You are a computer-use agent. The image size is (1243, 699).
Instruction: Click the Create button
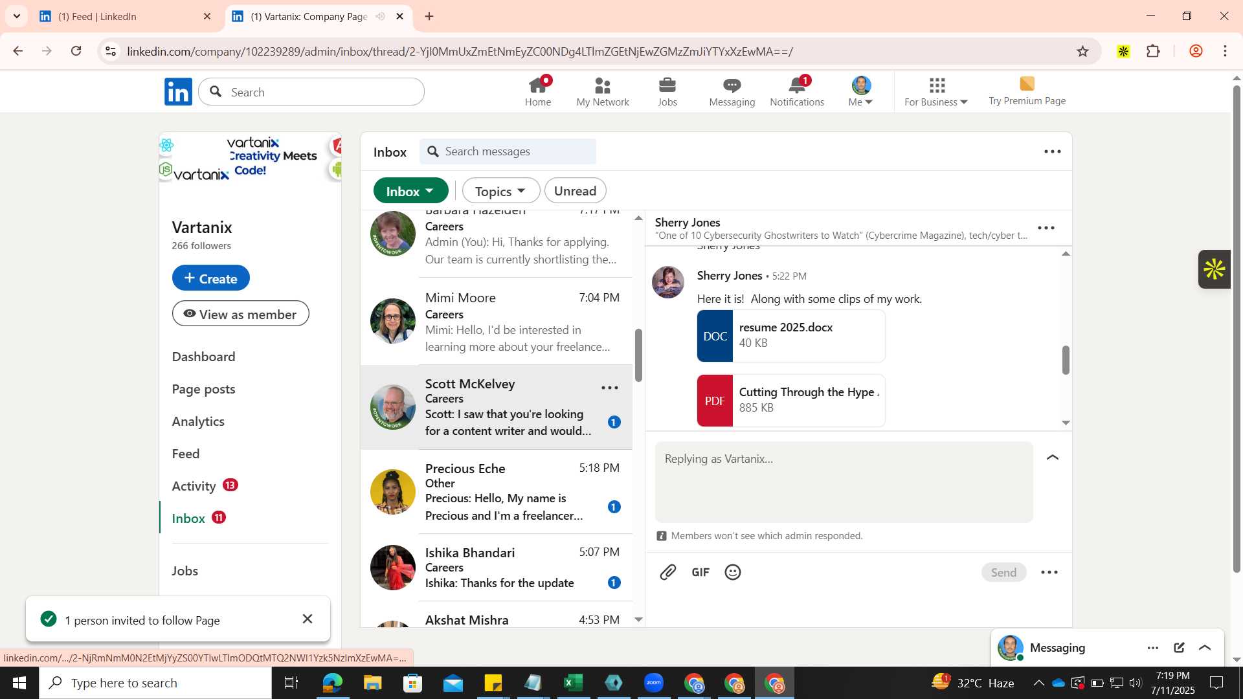click(x=211, y=278)
